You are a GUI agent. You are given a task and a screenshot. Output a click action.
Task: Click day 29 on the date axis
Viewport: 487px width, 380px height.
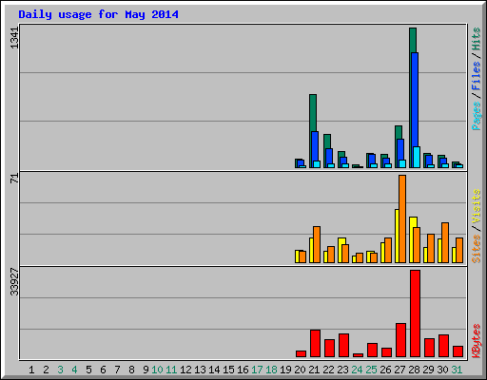tap(428, 370)
